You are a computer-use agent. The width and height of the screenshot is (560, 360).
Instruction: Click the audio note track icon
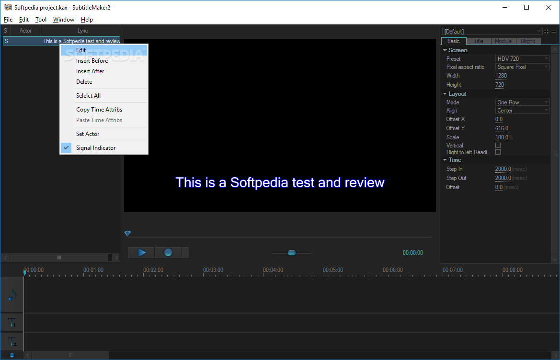coord(12,295)
